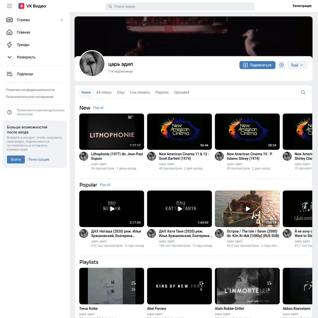318x318 pixels.
Task: Switch to the Playlists tab
Action: click(x=162, y=93)
